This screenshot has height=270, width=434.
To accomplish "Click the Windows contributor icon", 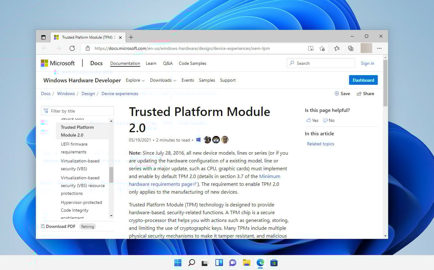I will 198,140.
